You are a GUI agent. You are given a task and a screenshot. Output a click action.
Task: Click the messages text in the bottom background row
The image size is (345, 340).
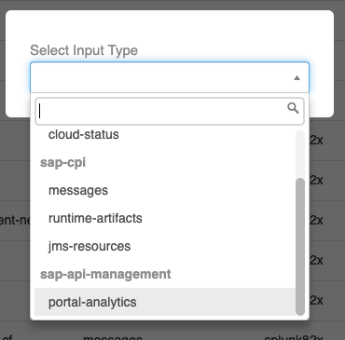(x=113, y=337)
